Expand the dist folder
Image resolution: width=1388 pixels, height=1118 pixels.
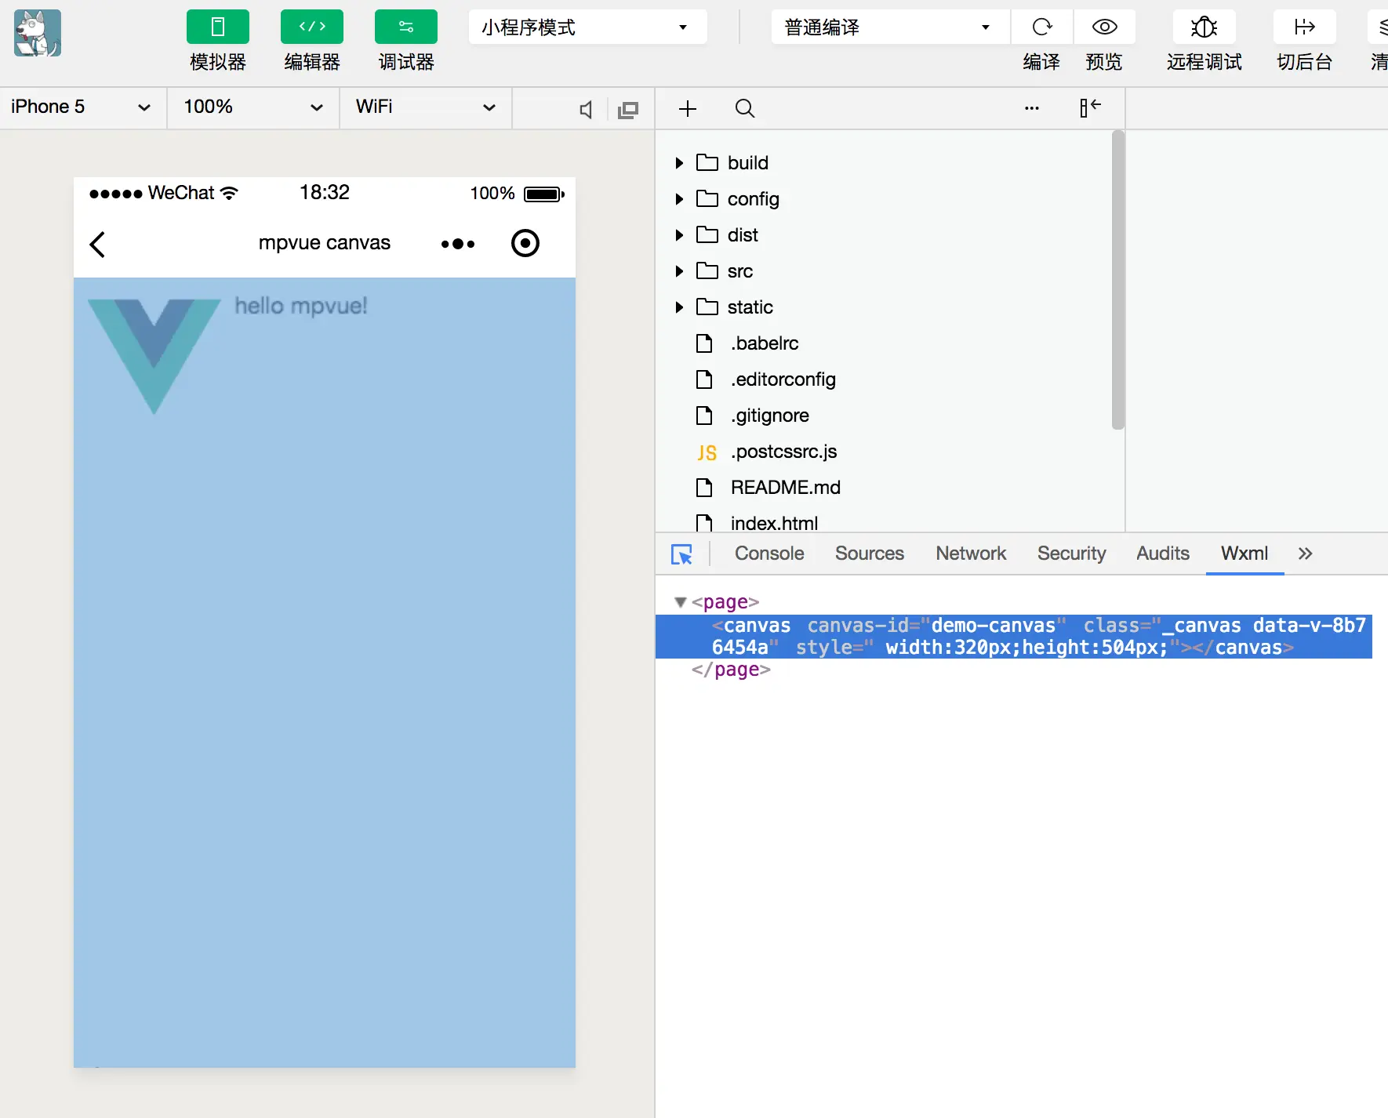coord(679,235)
